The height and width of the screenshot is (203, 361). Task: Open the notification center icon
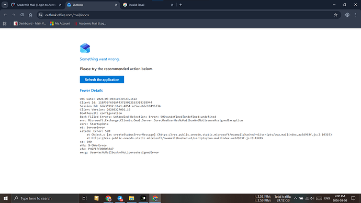pyautogui.click(x=353, y=198)
